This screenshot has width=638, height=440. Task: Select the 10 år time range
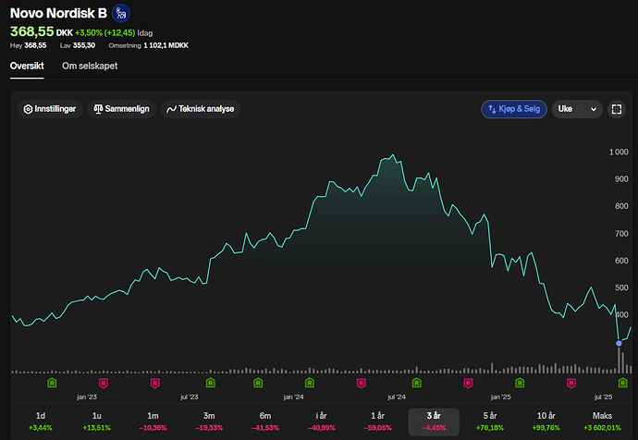click(x=546, y=422)
